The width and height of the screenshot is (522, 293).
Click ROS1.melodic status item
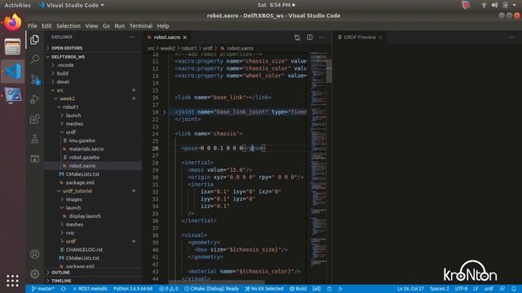[91, 289]
